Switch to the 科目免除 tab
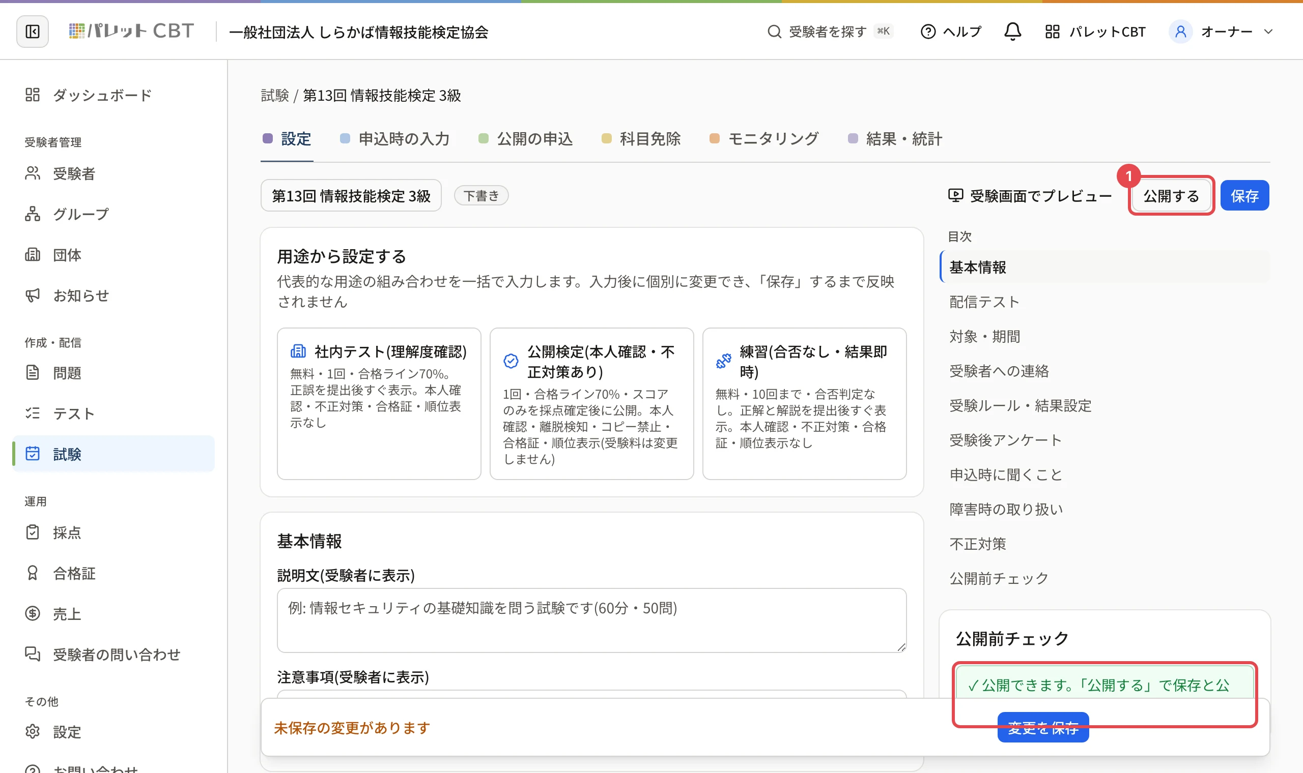Viewport: 1303px width, 773px height. point(641,139)
